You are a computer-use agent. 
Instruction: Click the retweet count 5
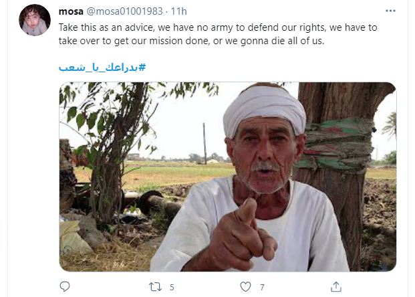click(x=172, y=287)
